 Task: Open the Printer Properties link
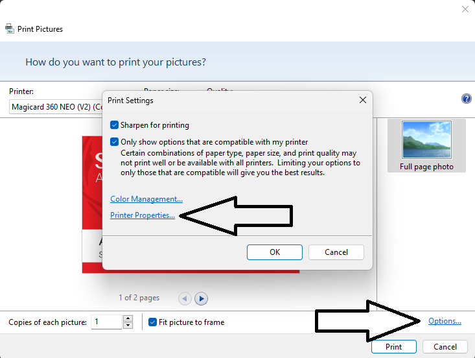(x=143, y=215)
